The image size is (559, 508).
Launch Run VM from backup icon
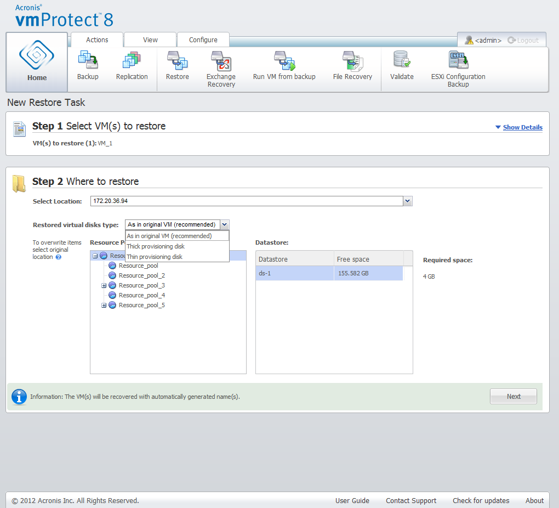point(284,60)
